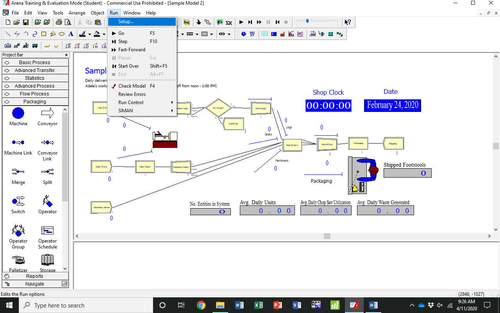Click the Shop Clock display
The width and height of the screenshot is (500, 313).
tap(328, 105)
